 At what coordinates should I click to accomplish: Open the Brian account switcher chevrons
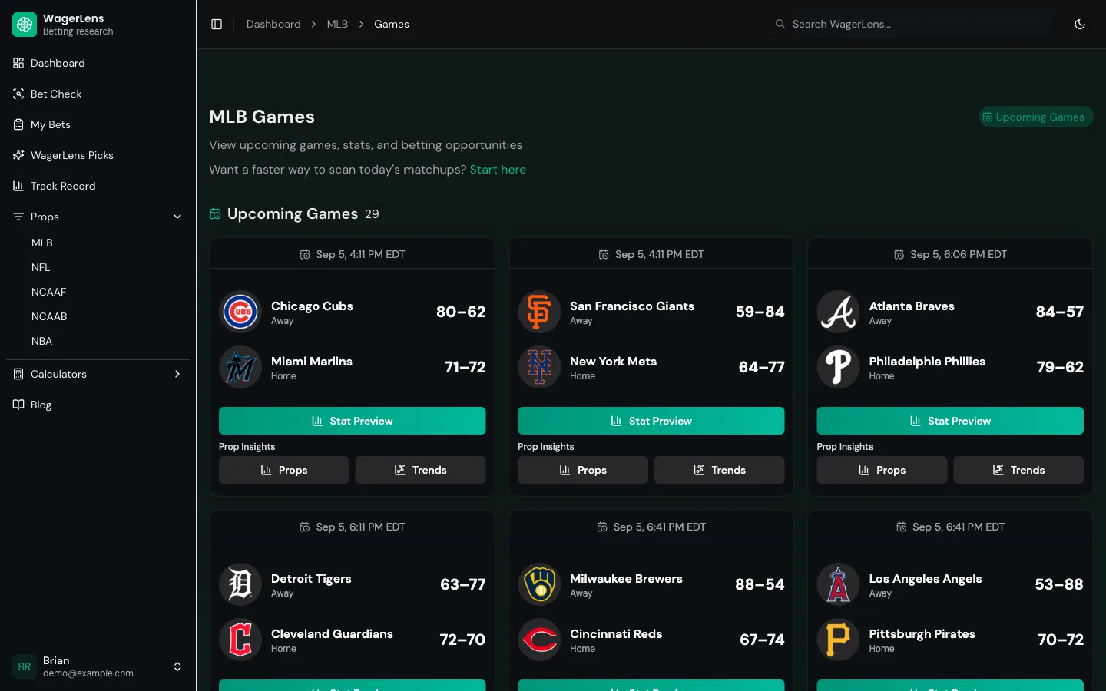177,666
